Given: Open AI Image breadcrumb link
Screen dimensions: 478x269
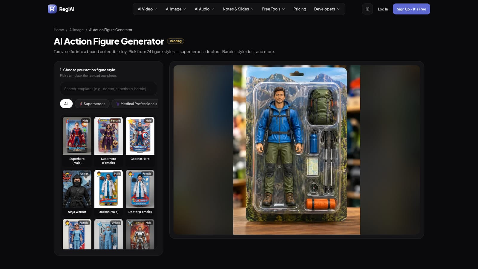Looking at the screenshot, I should [76, 30].
